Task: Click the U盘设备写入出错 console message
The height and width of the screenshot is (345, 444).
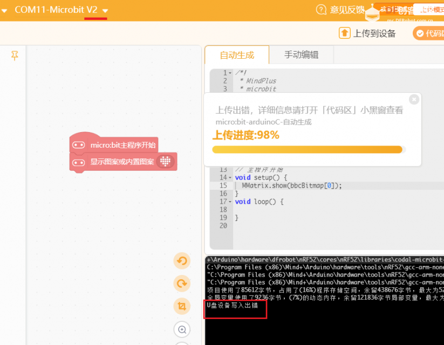Action: pyautogui.click(x=232, y=305)
